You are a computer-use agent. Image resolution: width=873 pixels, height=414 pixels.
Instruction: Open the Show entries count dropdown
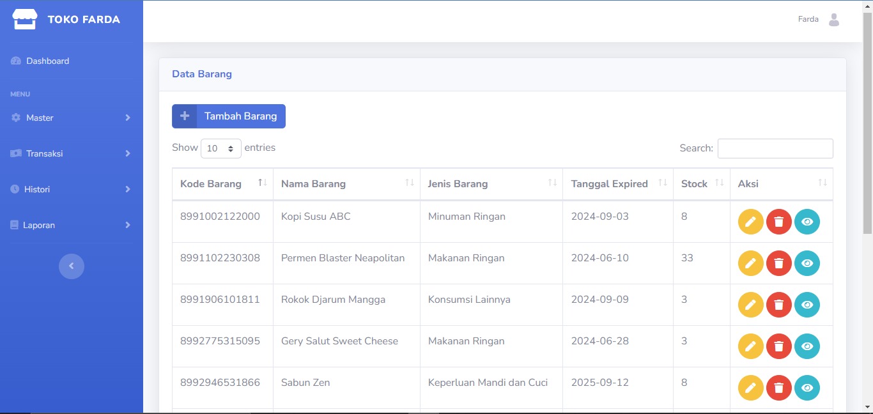[x=220, y=148]
